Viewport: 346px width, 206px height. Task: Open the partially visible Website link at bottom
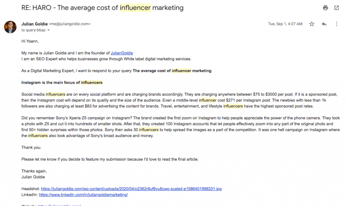click(59, 205)
